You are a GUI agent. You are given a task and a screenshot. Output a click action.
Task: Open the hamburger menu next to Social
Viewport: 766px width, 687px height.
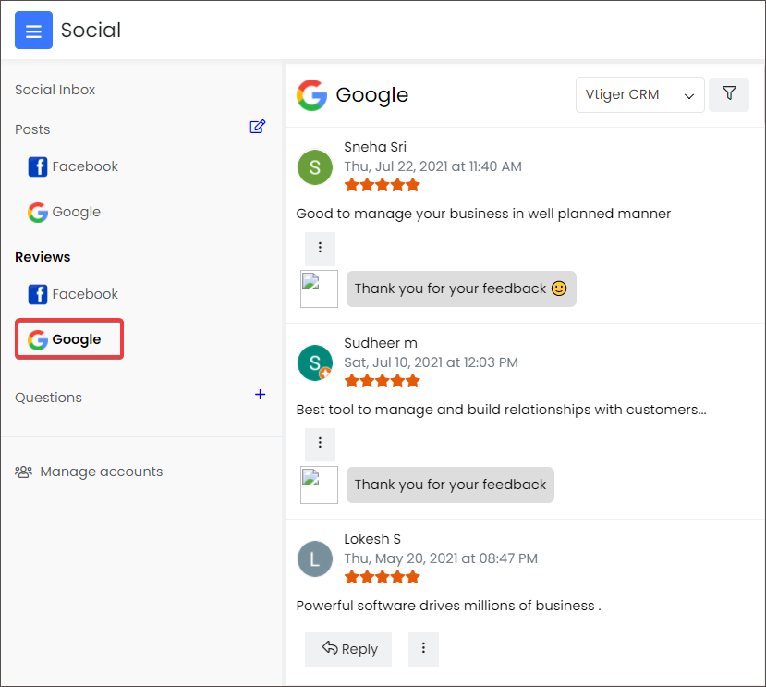point(33,31)
